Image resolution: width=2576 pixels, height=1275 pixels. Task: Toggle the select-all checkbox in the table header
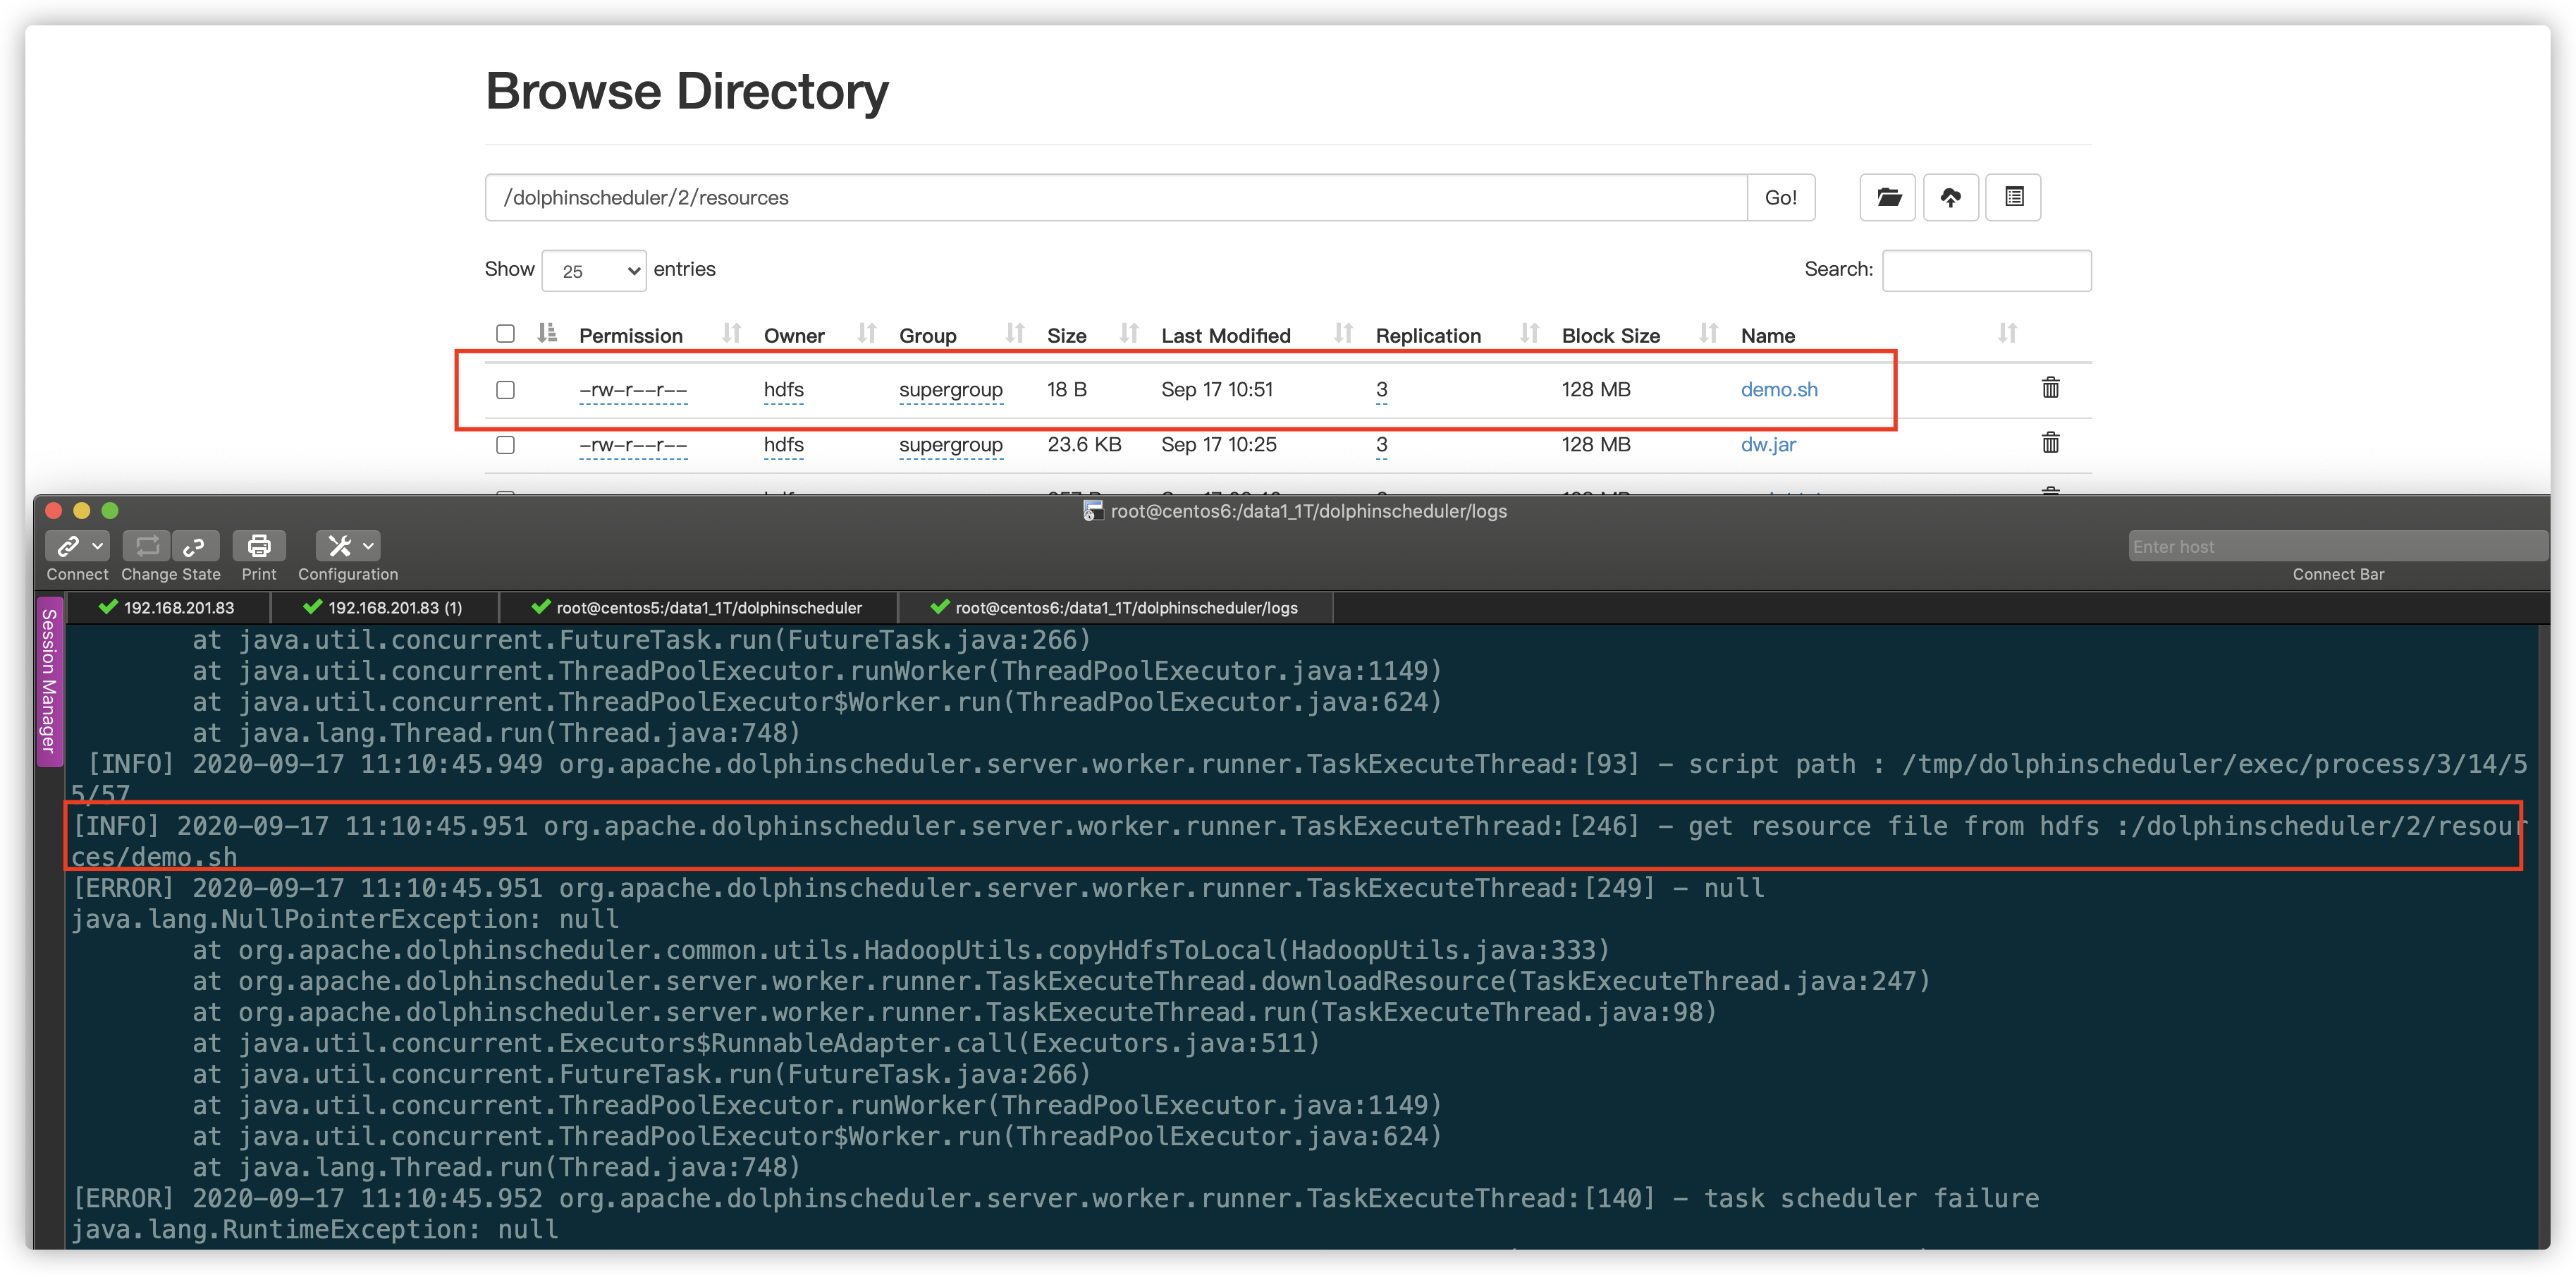coord(505,334)
